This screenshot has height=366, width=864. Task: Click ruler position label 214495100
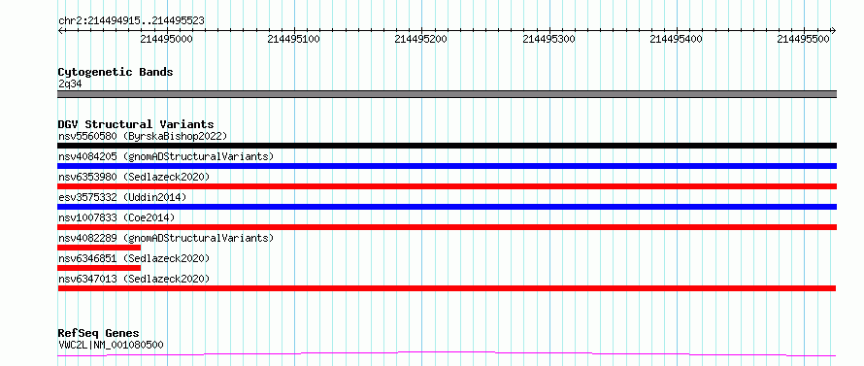coord(293,39)
